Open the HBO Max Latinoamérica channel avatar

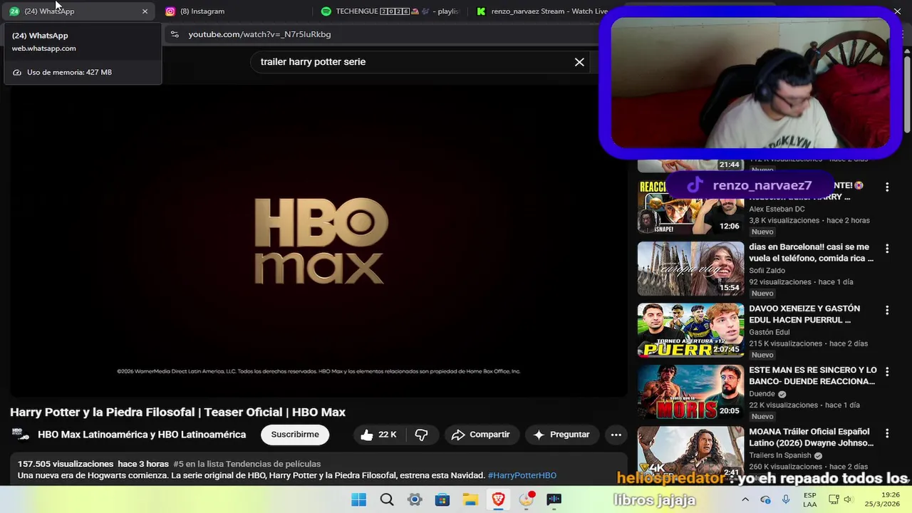pyautogui.click(x=21, y=435)
